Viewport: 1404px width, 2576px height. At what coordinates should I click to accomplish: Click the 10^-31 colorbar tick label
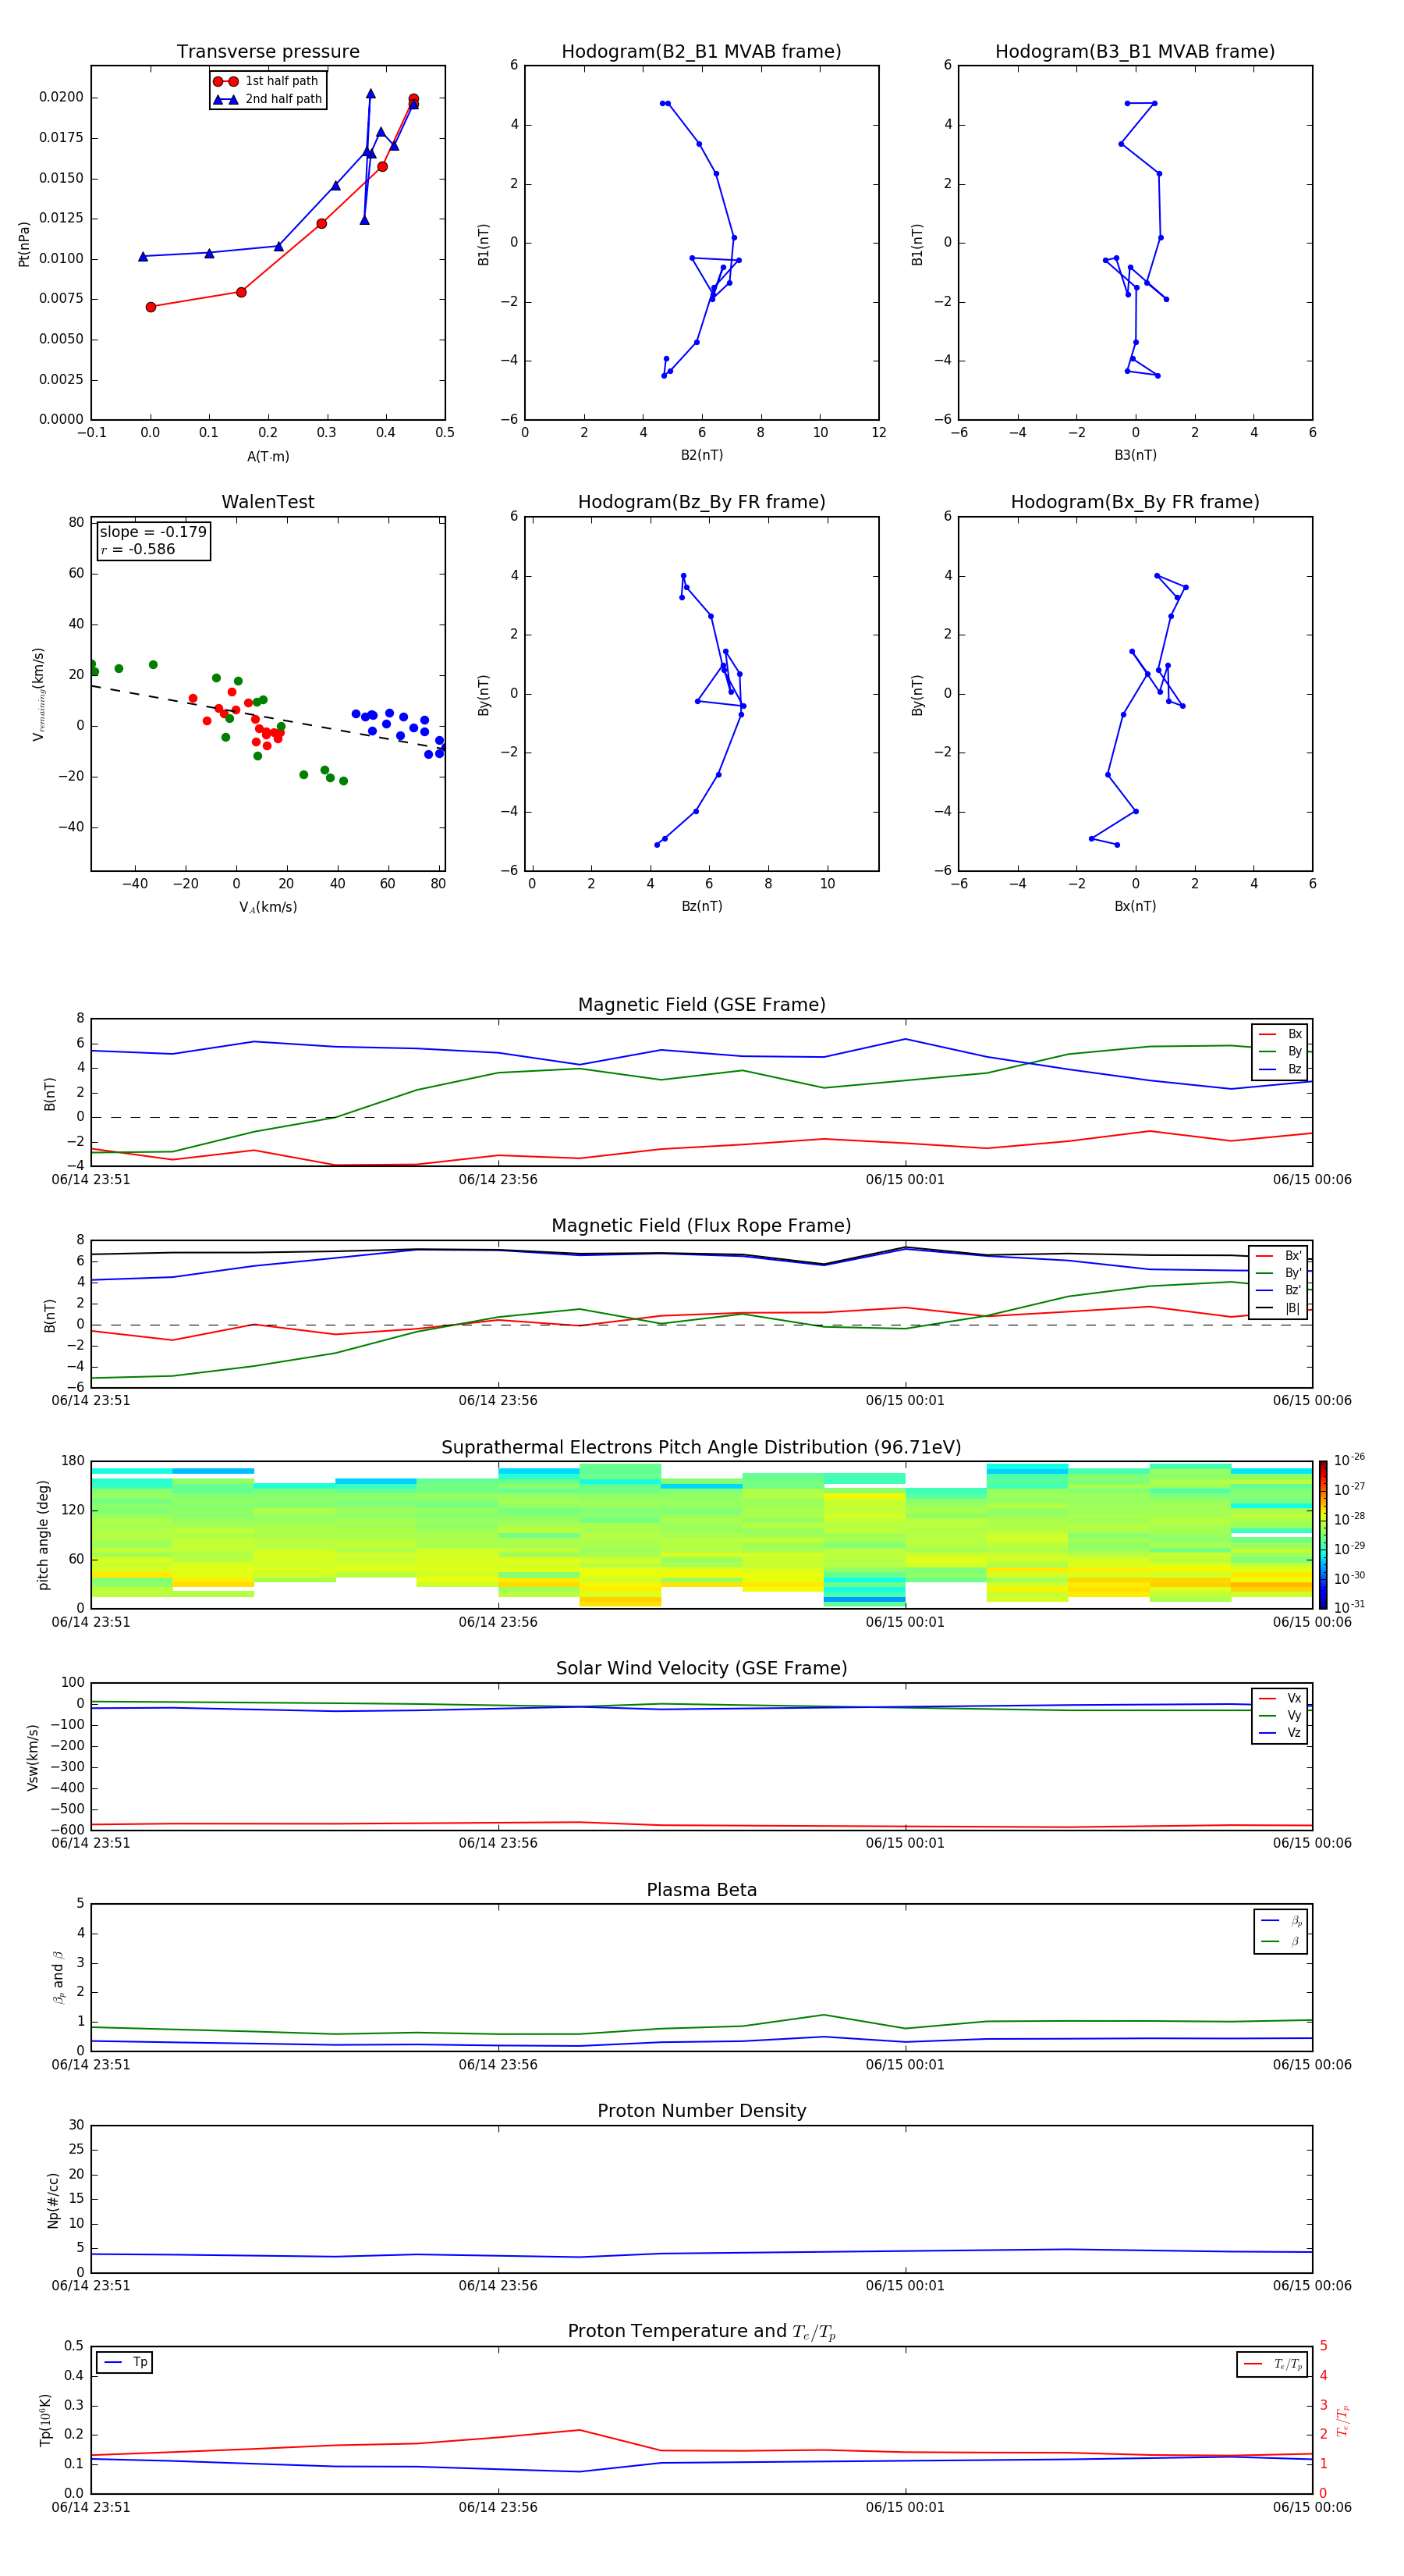click(x=1349, y=1607)
